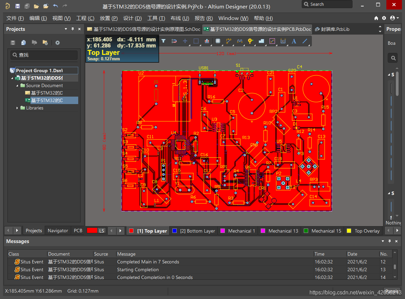The image size is (405, 299).
Task: Open the Selection Filter funnel tool
Action: pos(164,41)
